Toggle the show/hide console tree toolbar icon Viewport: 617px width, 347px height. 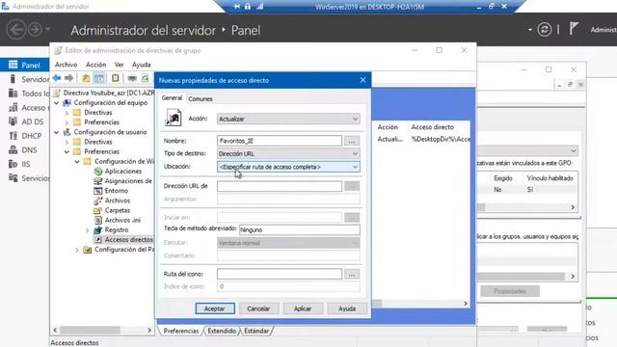coord(99,78)
